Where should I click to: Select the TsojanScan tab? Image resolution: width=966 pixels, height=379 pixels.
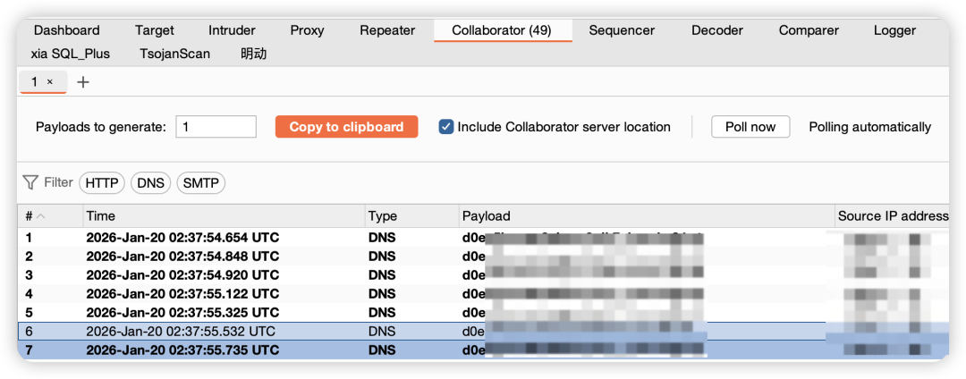click(x=175, y=54)
